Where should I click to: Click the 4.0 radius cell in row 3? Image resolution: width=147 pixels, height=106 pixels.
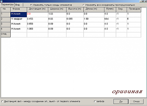[110, 25]
